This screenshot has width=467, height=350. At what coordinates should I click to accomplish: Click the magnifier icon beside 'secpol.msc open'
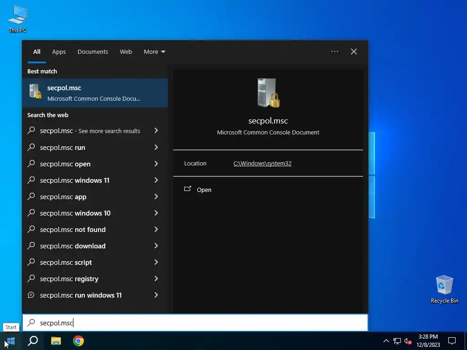click(31, 164)
